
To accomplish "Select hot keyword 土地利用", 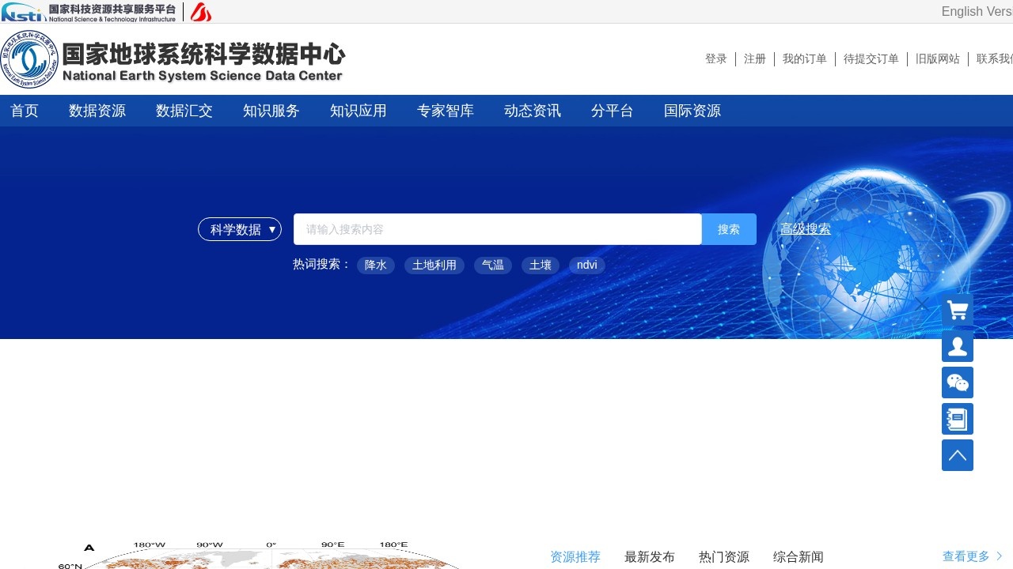I will [x=434, y=265].
